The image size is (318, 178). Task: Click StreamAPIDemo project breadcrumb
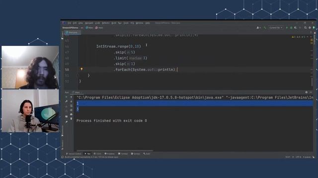[x=70, y=28]
